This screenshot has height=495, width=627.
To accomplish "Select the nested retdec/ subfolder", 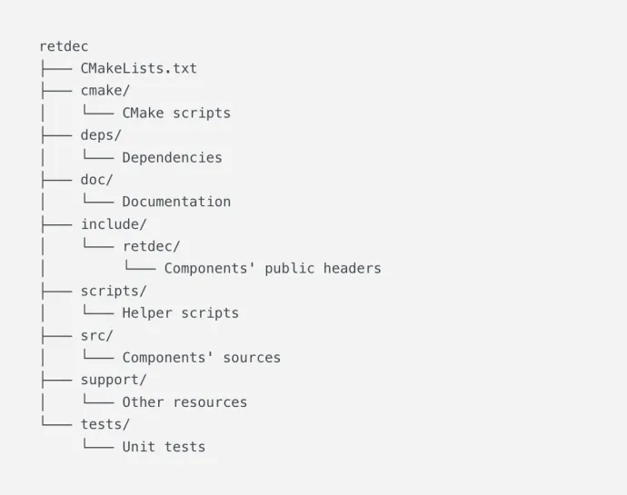I will point(152,246).
